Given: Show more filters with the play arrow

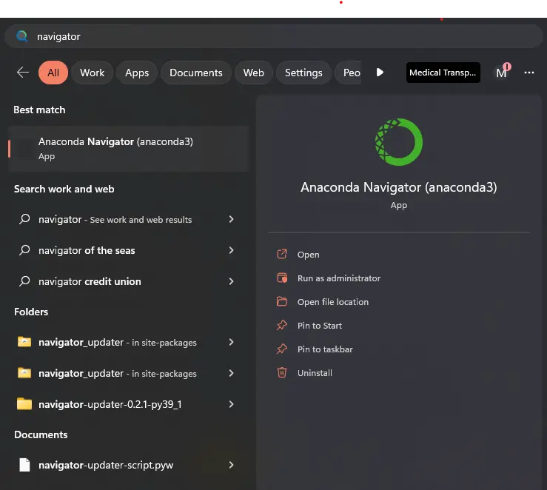Looking at the screenshot, I should click(x=380, y=73).
